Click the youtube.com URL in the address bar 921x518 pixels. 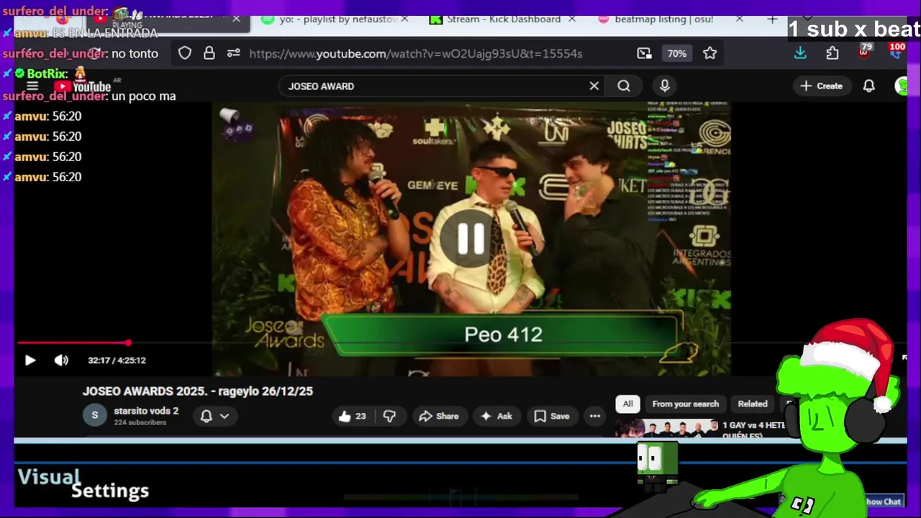pyautogui.click(x=415, y=53)
